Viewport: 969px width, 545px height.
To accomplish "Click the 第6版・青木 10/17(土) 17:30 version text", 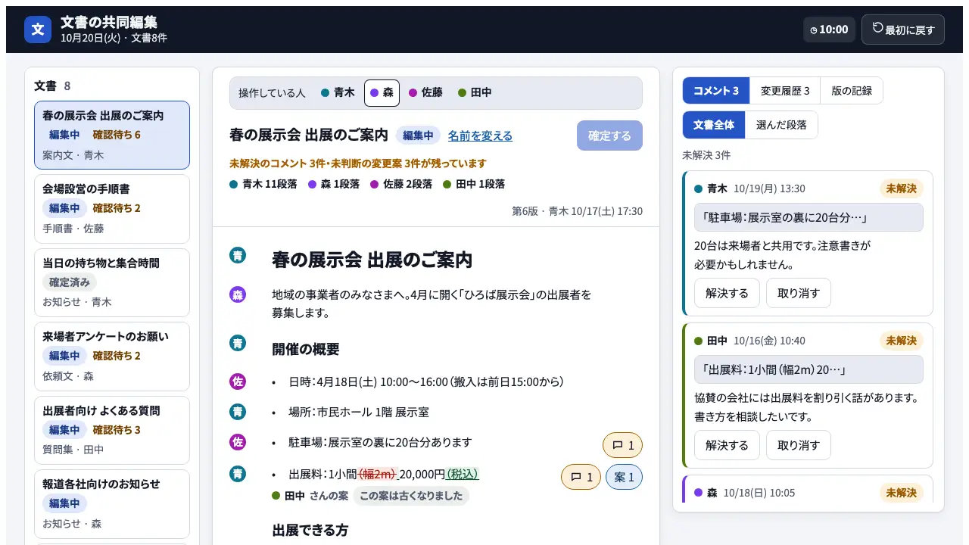I will point(577,211).
